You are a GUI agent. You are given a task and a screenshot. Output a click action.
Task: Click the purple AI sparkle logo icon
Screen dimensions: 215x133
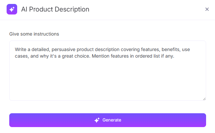(12, 9)
